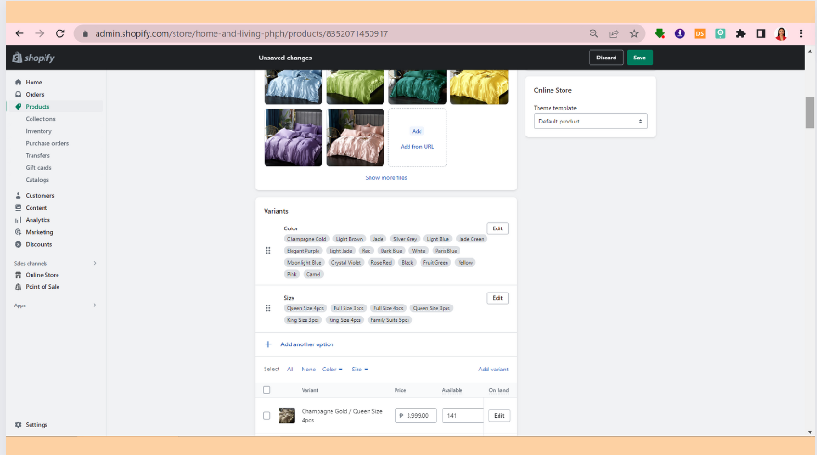Click the browser address bar URL

click(x=241, y=33)
